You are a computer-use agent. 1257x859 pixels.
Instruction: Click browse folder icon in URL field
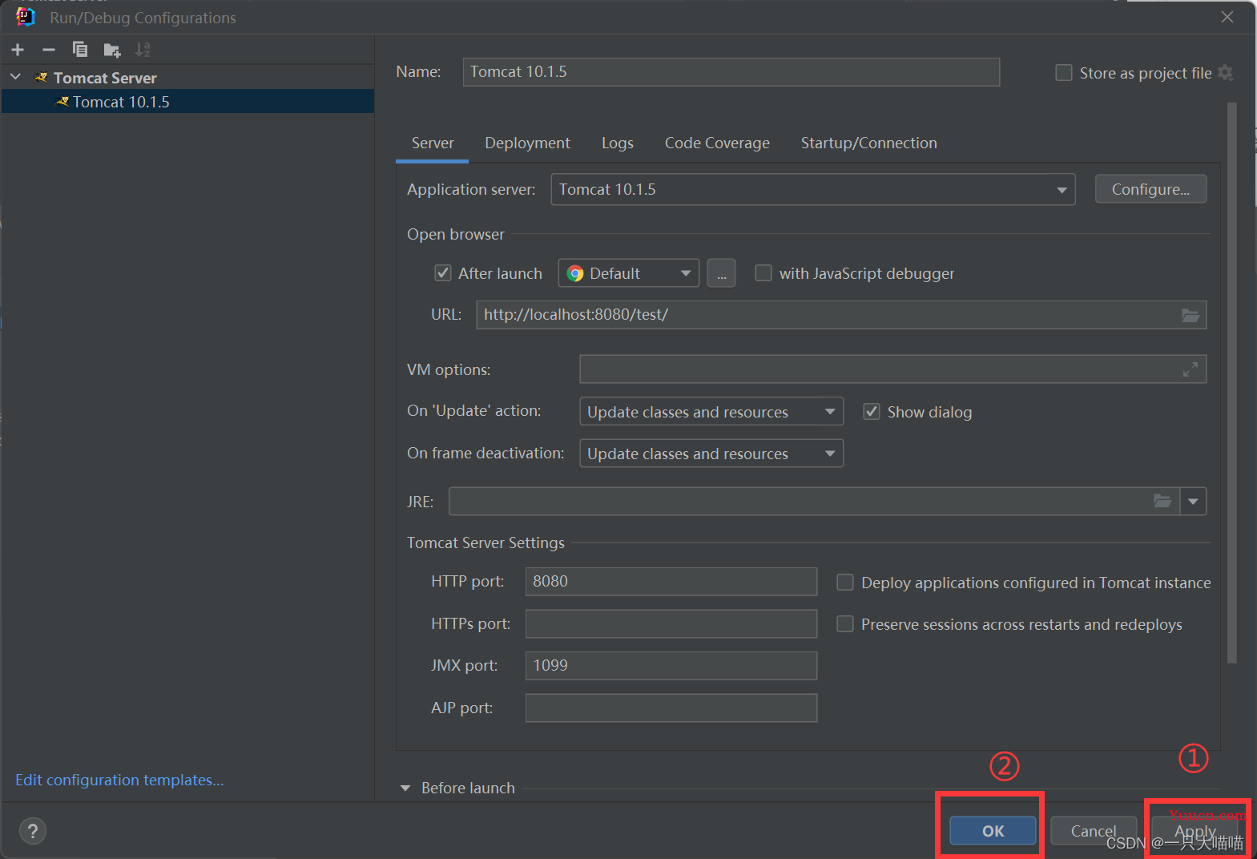click(x=1191, y=315)
